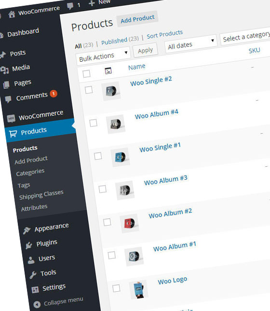Open Woo Single #2 product thumbnail
The image size is (270, 311).
[111, 91]
